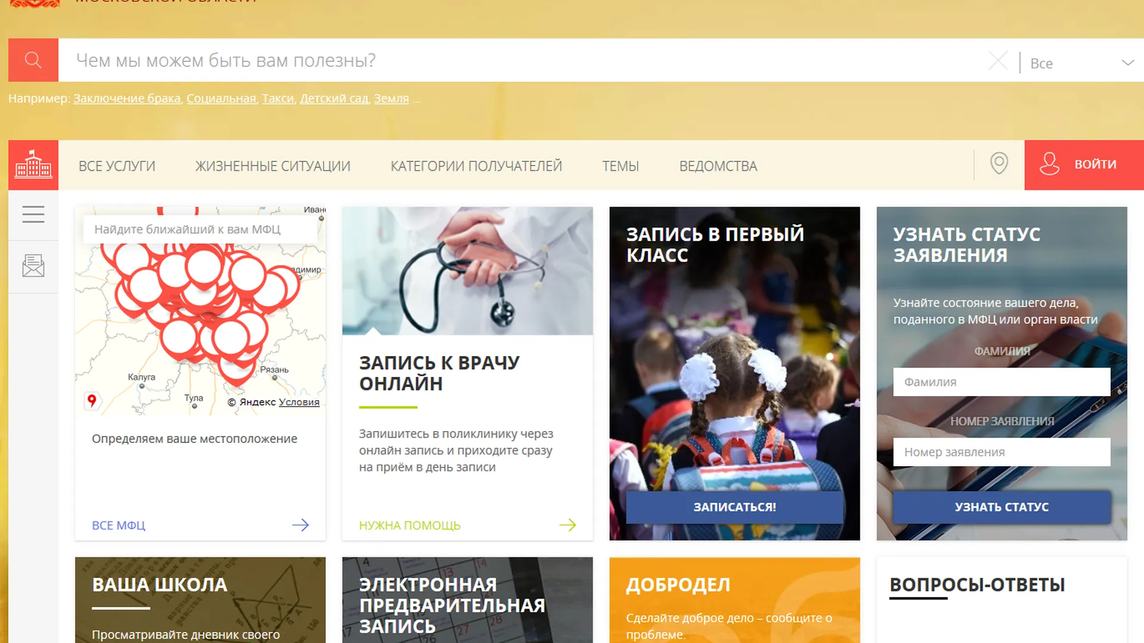Focus the Номер заявления input field
Image resolution: width=1144 pixels, height=643 pixels.
1002,452
